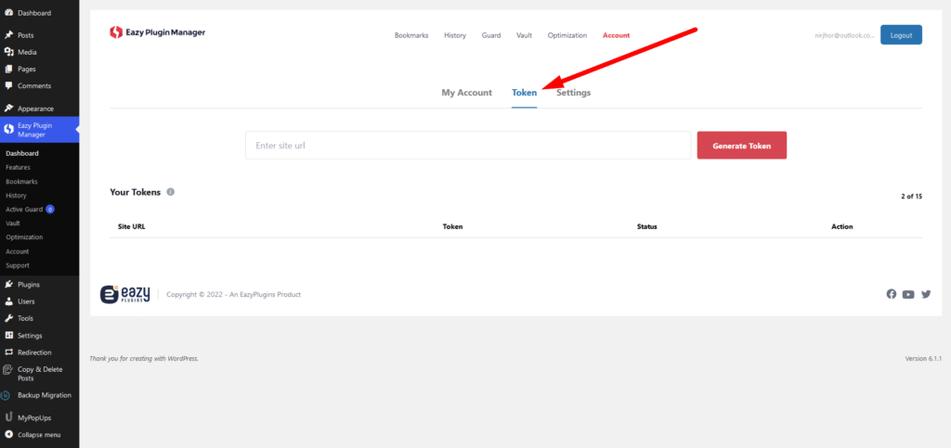The image size is (951, 448).
Task: Click the '2 of 15' token count
Action: click(912, 196)
